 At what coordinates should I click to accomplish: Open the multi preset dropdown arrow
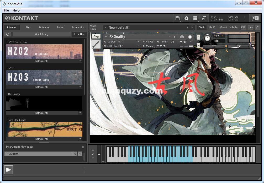coord(105,27)
